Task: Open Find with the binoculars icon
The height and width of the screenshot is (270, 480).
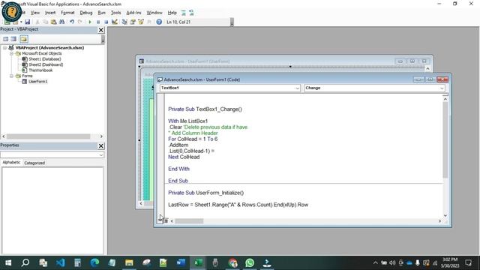Action: (x=61, y=22)
